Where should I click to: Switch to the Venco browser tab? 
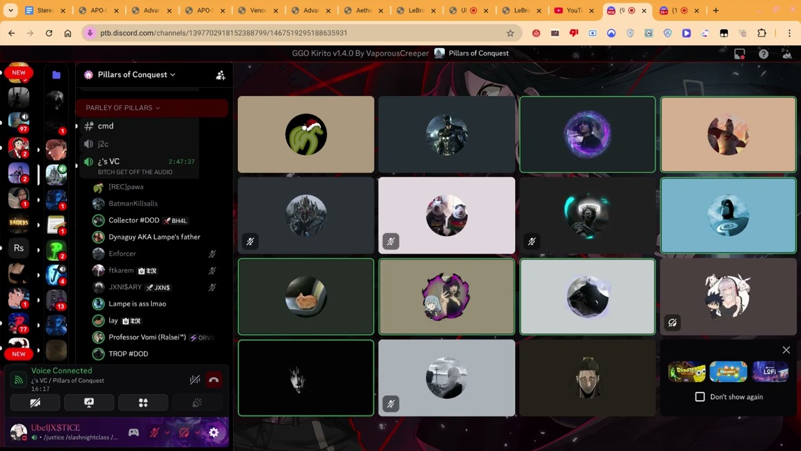coord(258,11)
